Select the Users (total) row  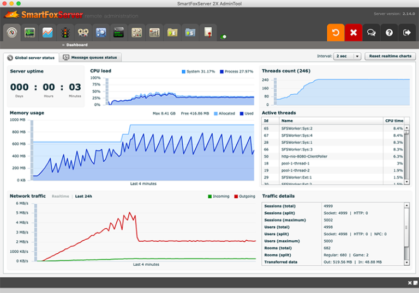point(333,227)
